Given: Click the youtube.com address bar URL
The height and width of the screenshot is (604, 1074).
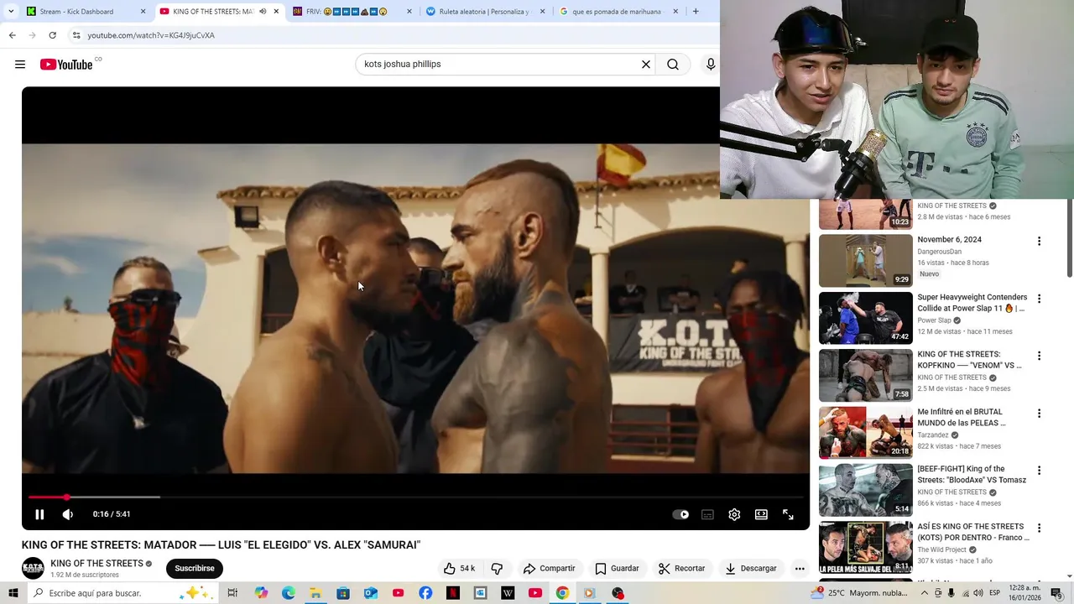Looking at the screenshot, I should pos(151,35).
